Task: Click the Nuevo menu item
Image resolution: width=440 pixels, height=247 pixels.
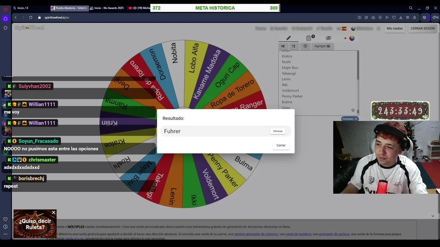Action: coord(261,28)
